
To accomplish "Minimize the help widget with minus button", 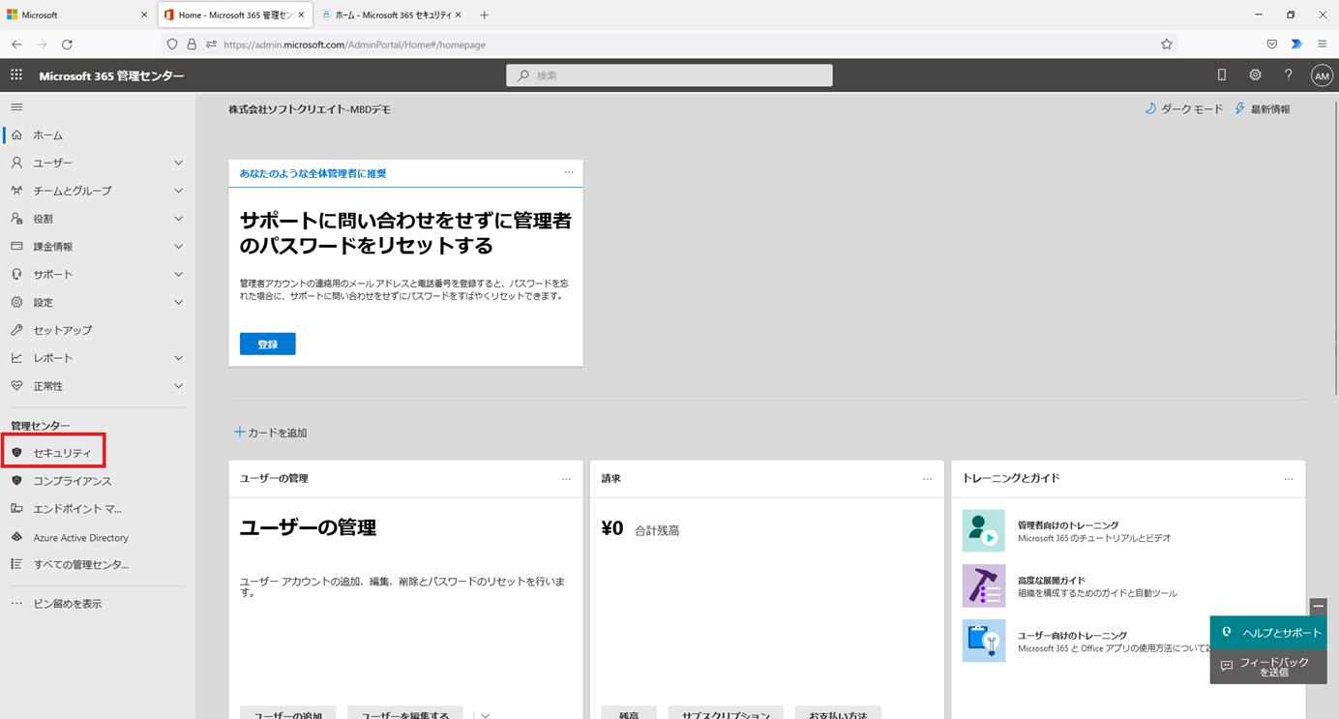I will tap(1319, 607).
